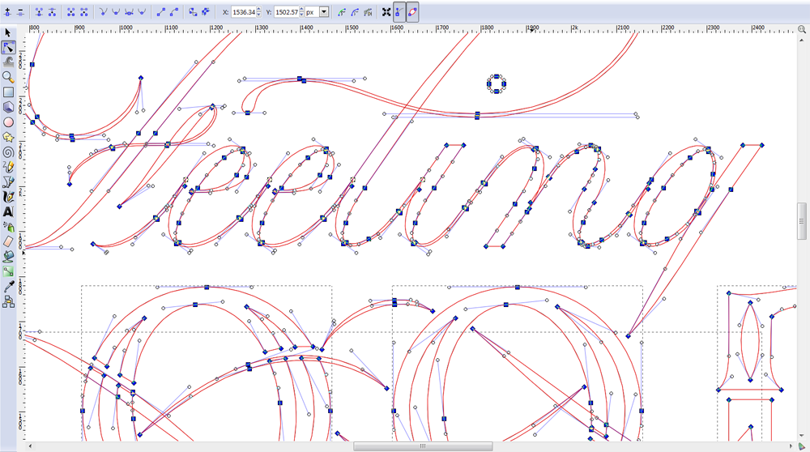
Task: Select the Color dropper tool
Action: [8, 286]
